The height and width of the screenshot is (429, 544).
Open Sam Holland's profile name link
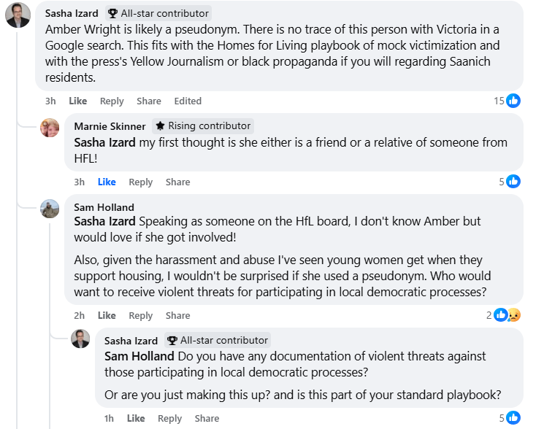point(104,207)
